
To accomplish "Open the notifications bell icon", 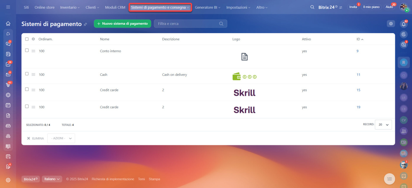I will tap(404, 24).
